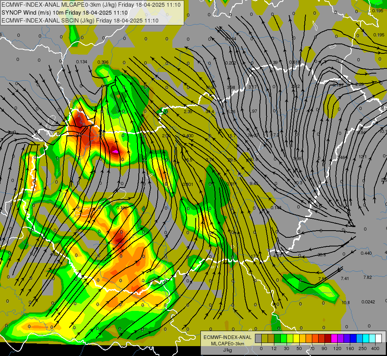The width and height of the screenshot is (387, 356).
Task: Click map value 9.45
Action: coord(254,184)
